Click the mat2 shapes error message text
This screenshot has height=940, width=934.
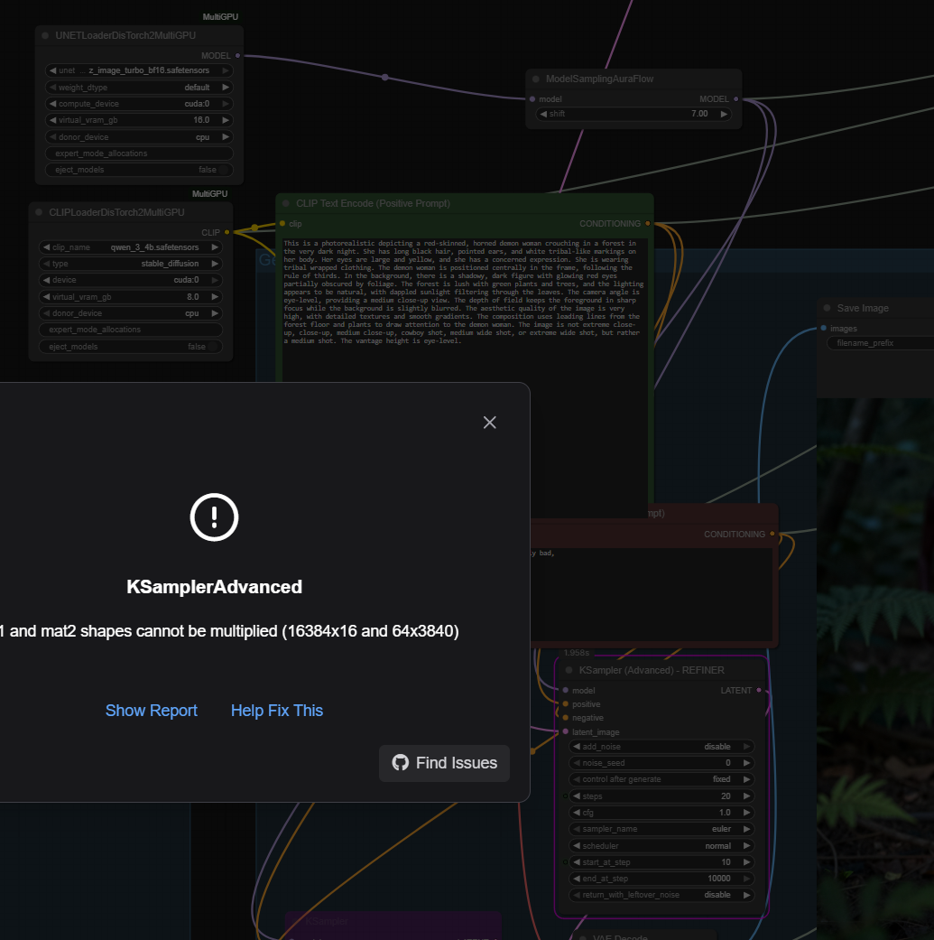click(x=229, y=631)
